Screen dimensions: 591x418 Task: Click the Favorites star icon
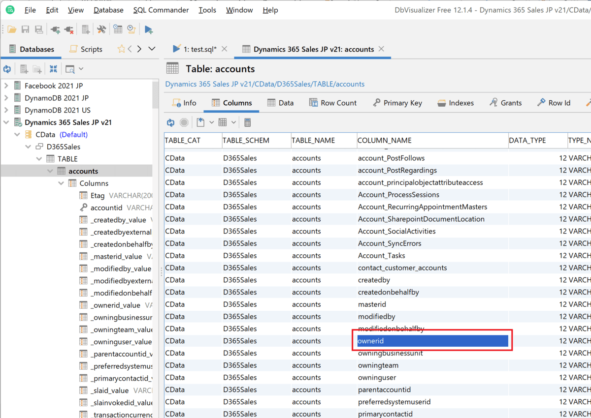tap(121, 49)
